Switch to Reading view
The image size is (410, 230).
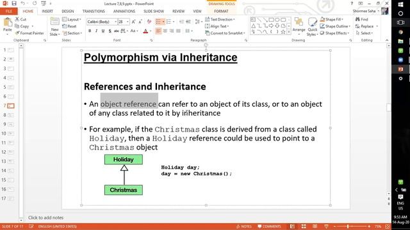(x=315, y=226)
